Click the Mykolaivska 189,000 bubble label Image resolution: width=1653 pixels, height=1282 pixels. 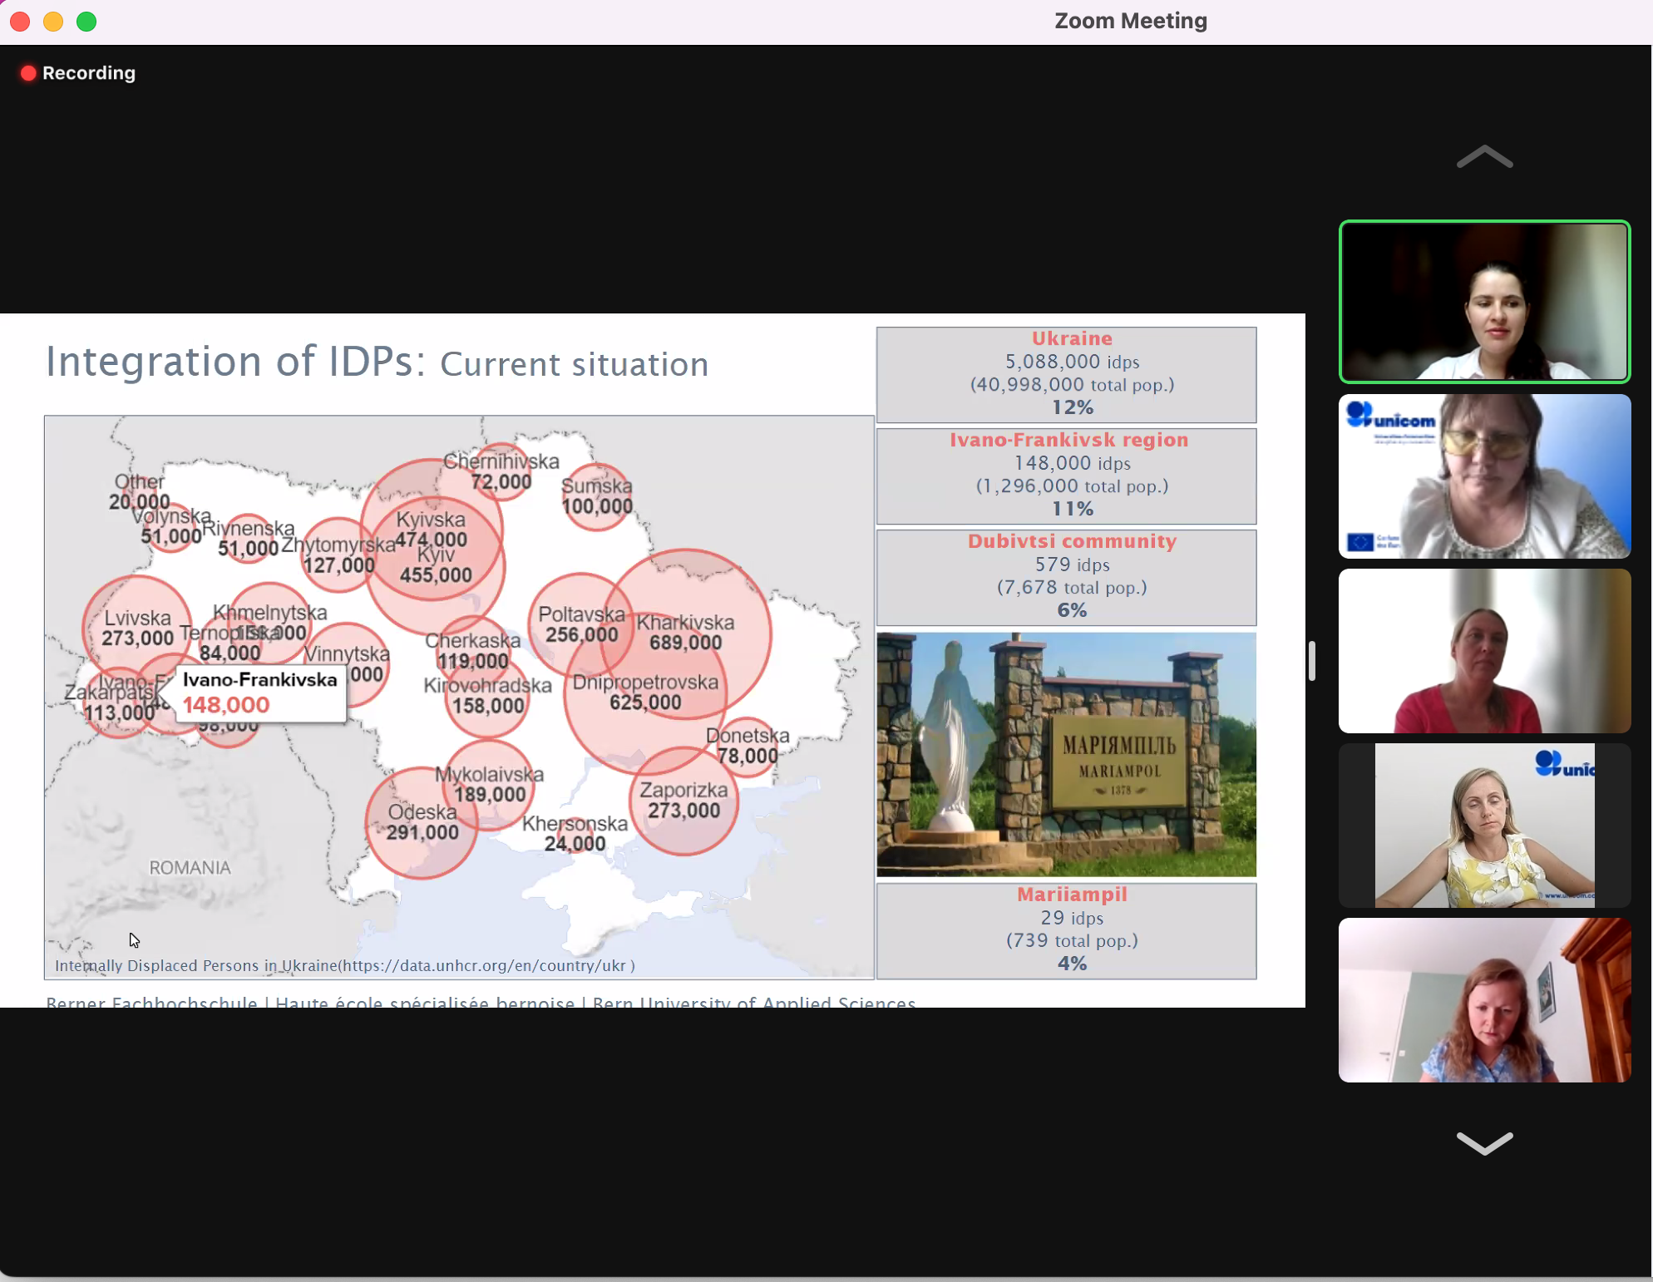[x=490, y=784]
